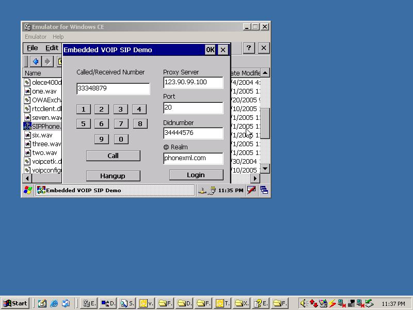Click the Didnumber input field
This screenshot has width=413, height=310.
click(193, 133)
